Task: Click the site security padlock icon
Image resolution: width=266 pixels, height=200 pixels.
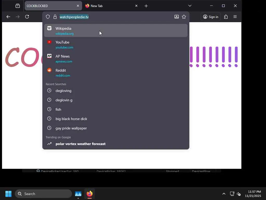Action: click(55, 17)
